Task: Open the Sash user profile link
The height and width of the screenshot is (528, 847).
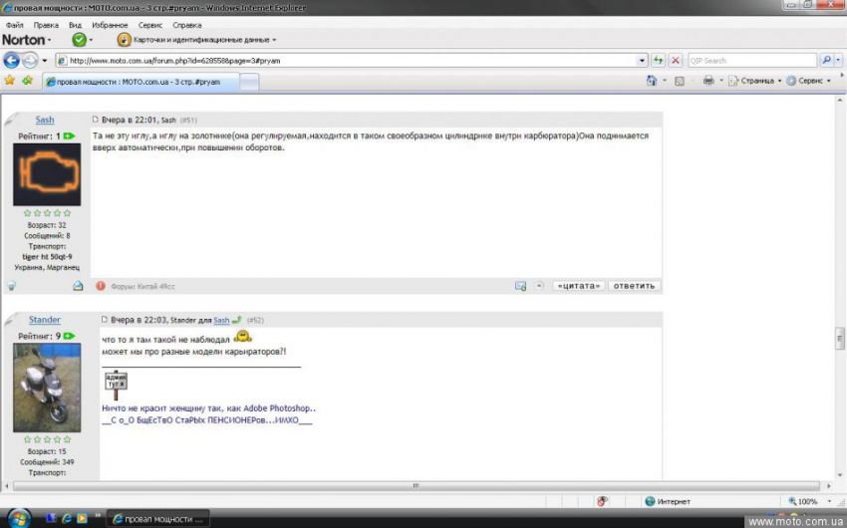Action: click(45, 120)
